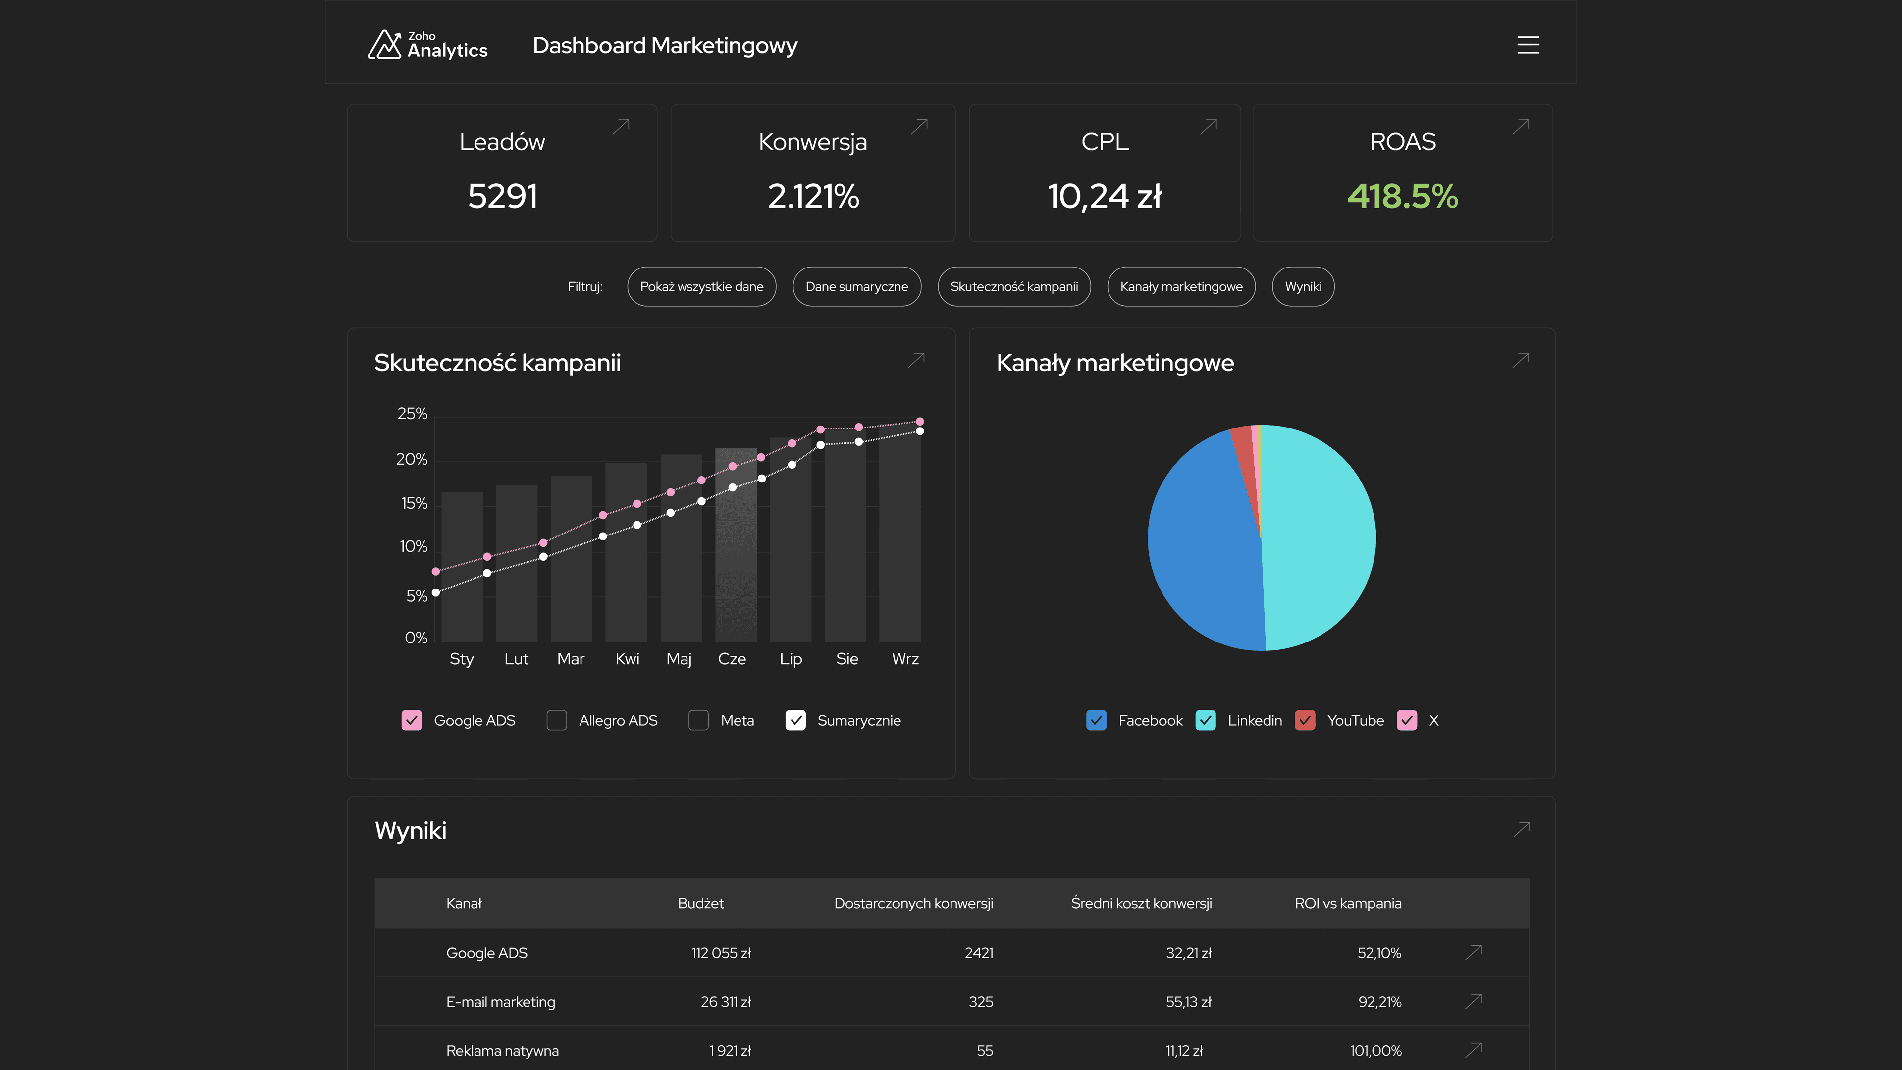
Task: Open the CPL card arrow icon
Action: click(x=1209, y=126)
